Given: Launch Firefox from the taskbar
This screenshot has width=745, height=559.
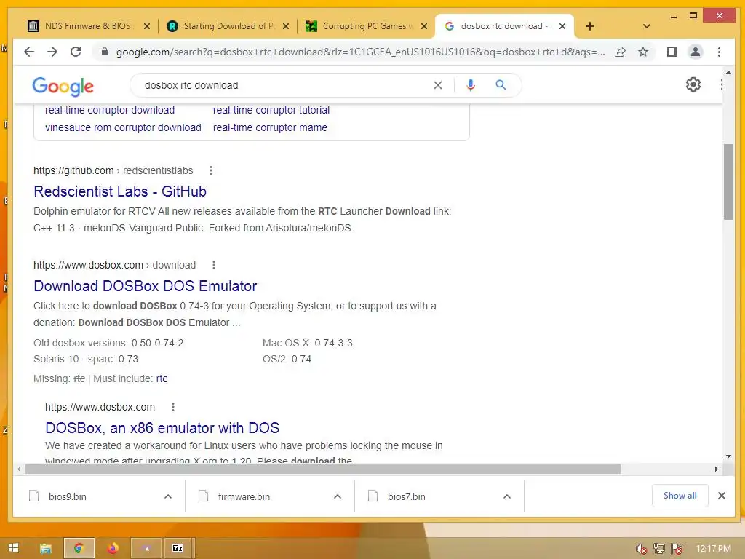Looking at the screenshot, I should (x=113, y=548).
